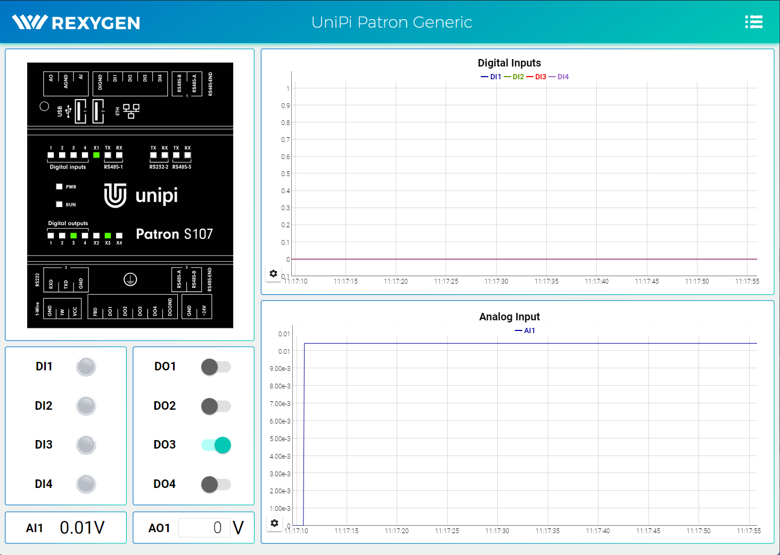The height and width of the screenshot is (555, 780).
Task: Click the Digital Inputs chart title
Action: coord(510,63)
